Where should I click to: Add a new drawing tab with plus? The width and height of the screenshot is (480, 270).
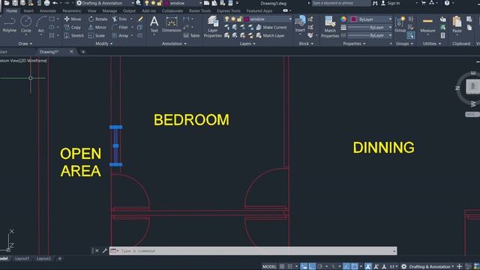tap(83, 52)
